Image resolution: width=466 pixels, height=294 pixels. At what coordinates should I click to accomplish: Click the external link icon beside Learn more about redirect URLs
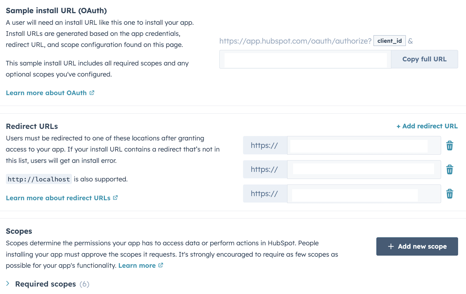[x=115, y=198]
